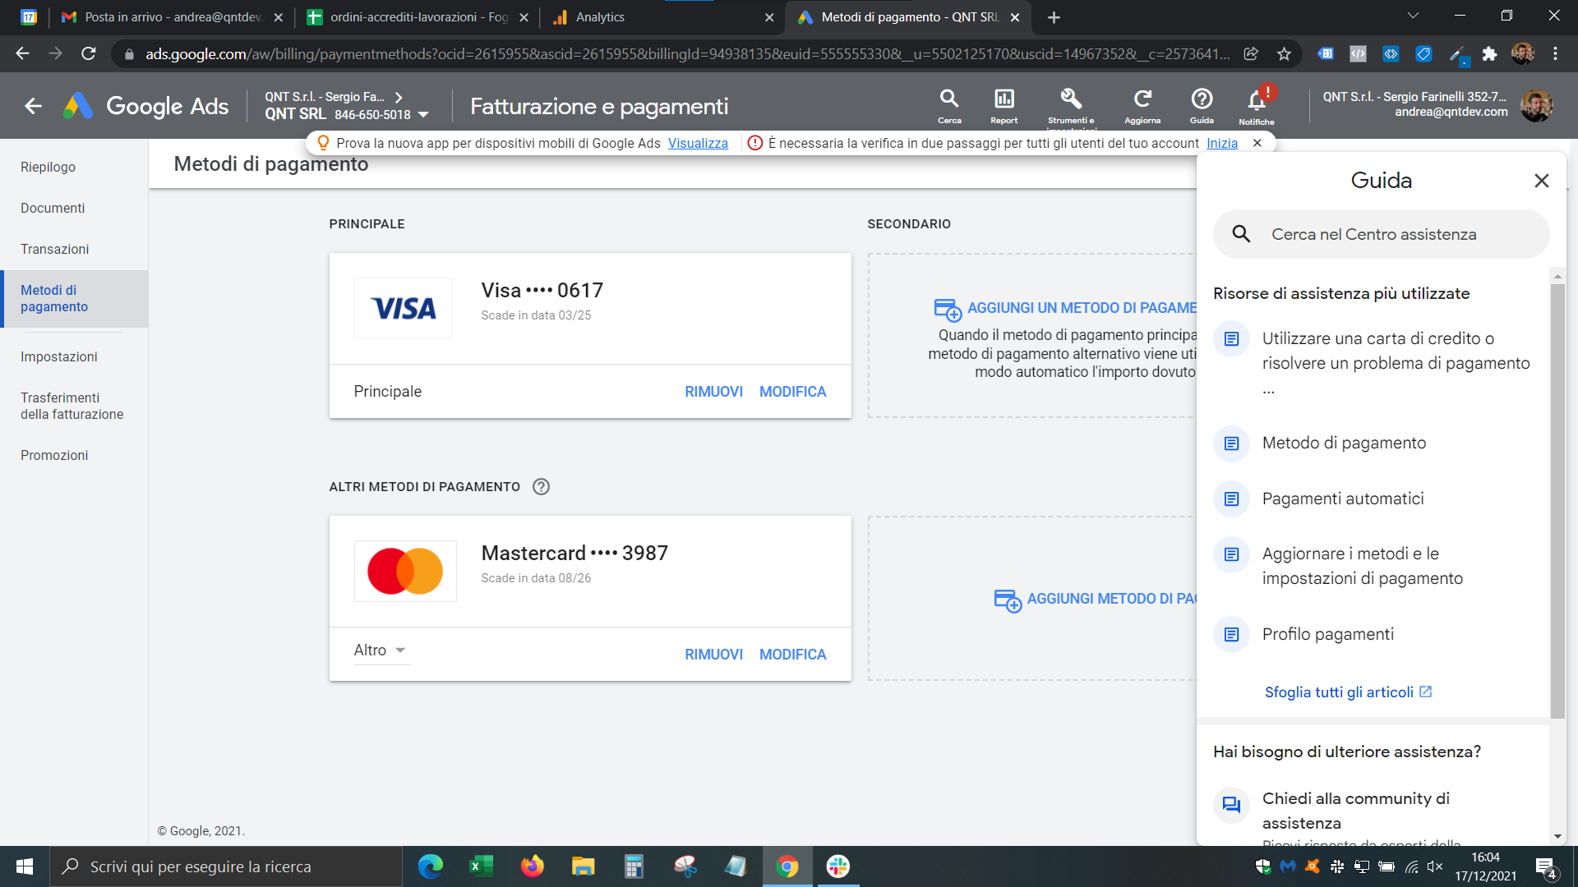Click the Mastercard card logo
Image resolution: width=1578 pixels, height=887 pixels.
(405, 571)
